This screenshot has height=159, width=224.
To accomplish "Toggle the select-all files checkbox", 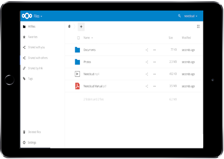I will point(78,38).
